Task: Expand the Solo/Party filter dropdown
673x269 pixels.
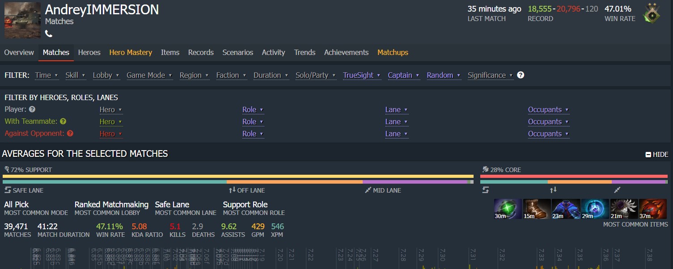Action: (x=313, y=75)
